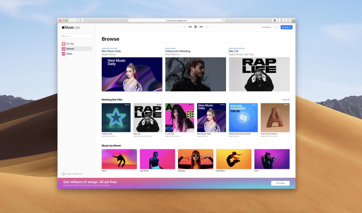
Task: Toggle repeat mode
Action: coord(207,27)
